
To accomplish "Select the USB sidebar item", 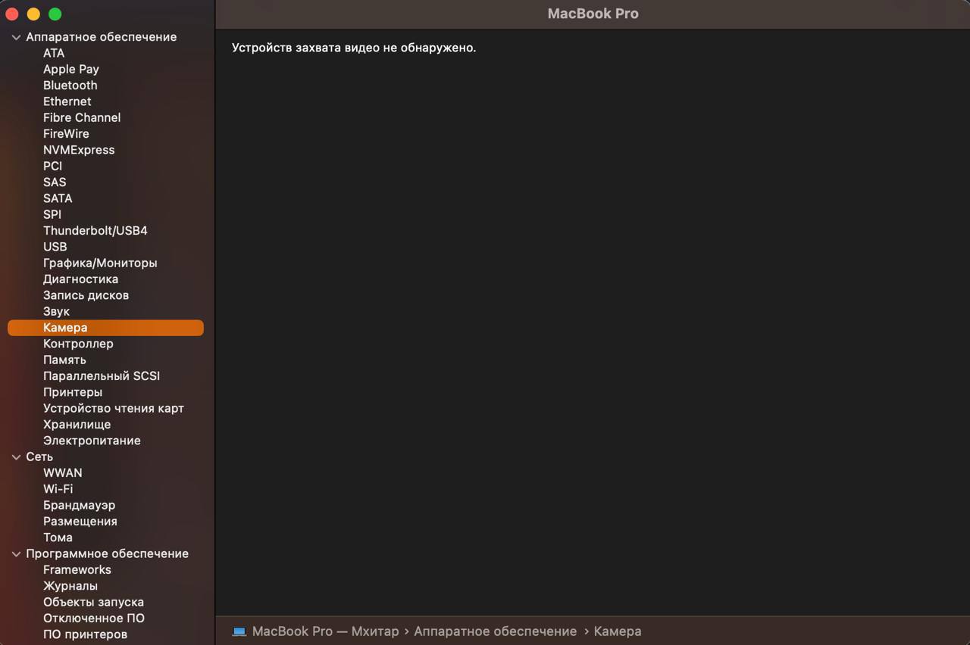I will (55, 247).
